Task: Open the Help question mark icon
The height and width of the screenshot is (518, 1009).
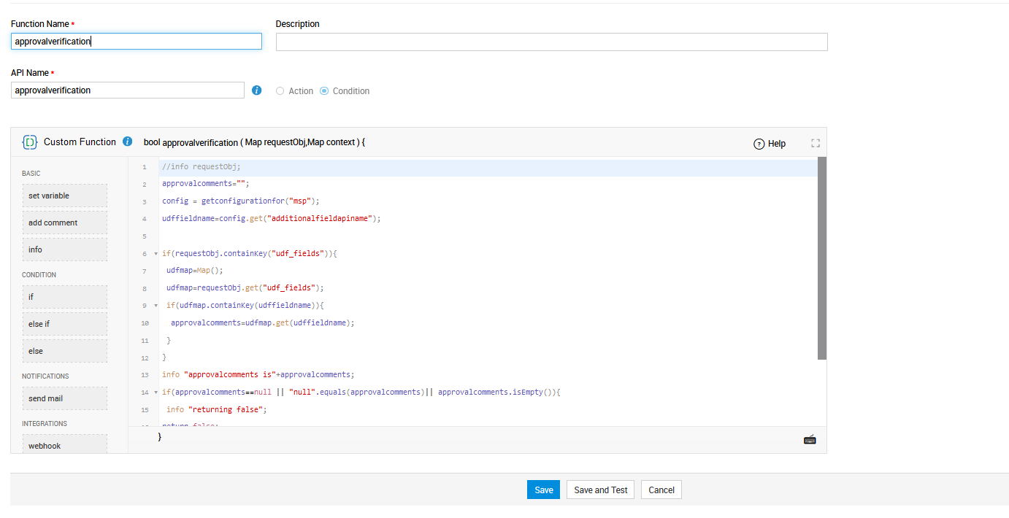Action: coord(759,144)
